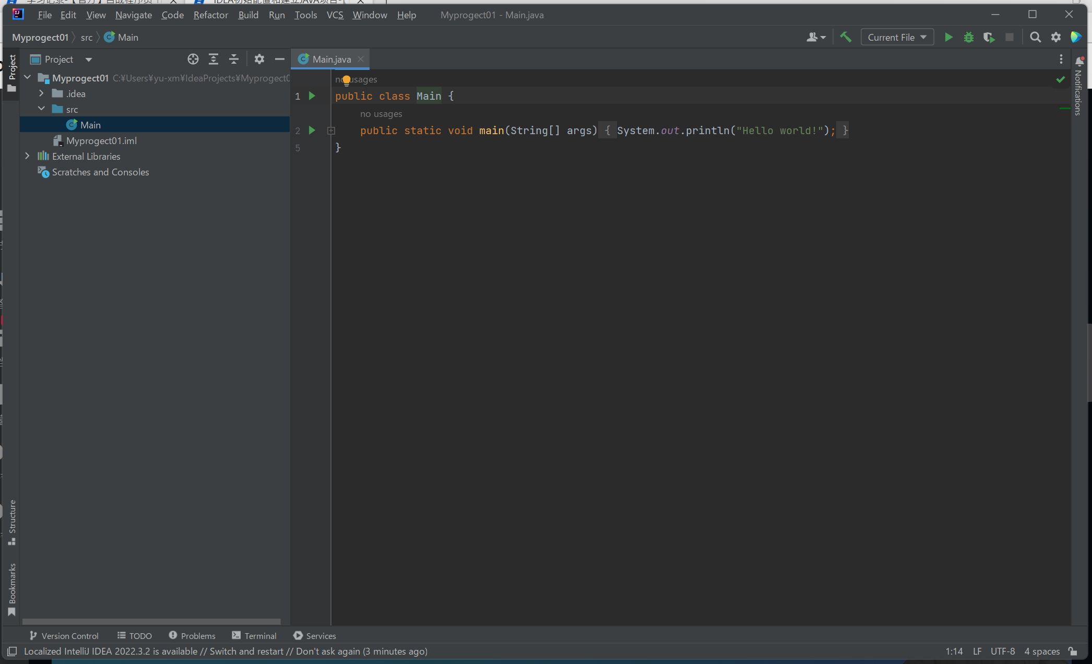
Task: Expand the .idea folder
Action: tap(41, 93)
